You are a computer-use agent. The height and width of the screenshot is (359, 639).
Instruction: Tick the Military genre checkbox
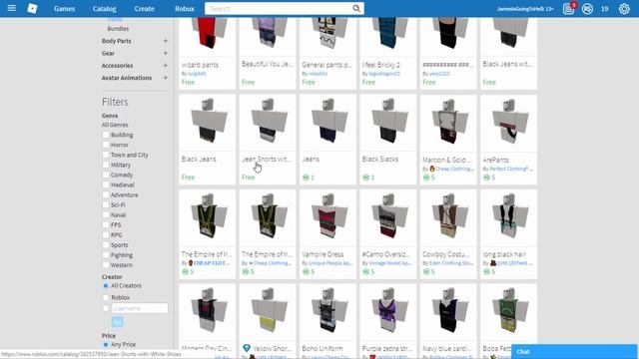[x=106, y=165]
